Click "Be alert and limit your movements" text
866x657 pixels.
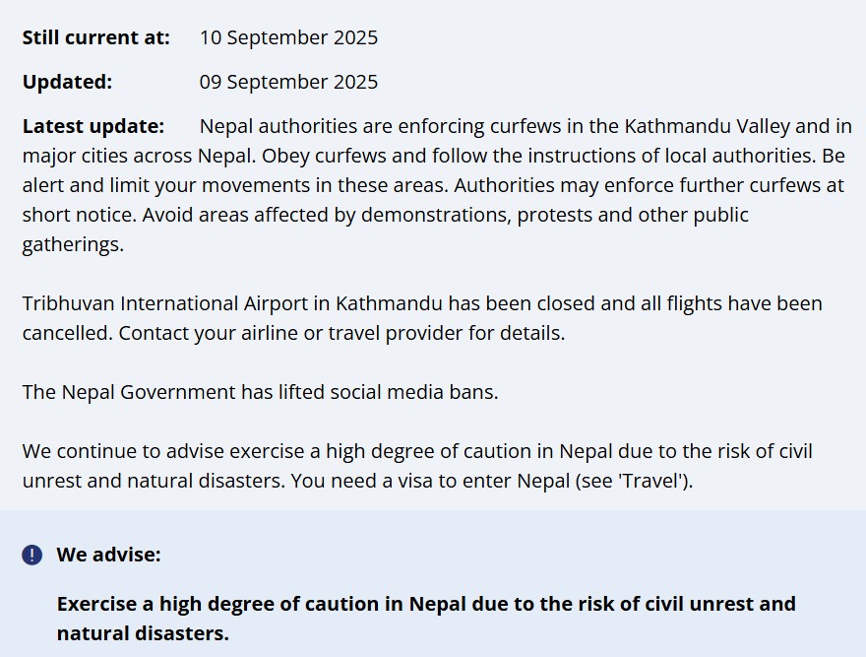(x=197, y=185)
